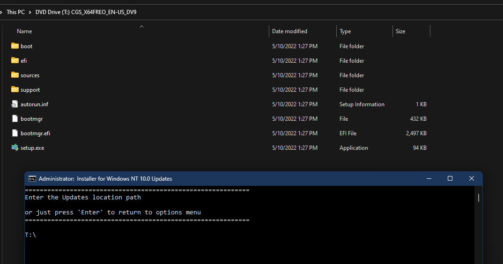Click the DVD Drive (T:) breadcrumb in address bar
This screenshot has height=264, width=503.
click(86, 12)
